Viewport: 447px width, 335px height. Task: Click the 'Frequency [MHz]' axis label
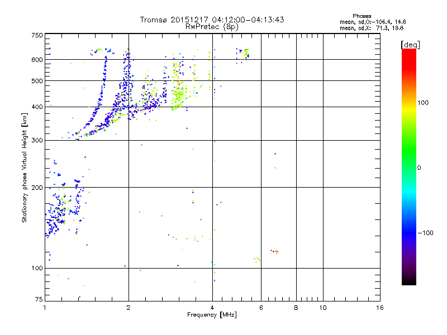click(x=212, y=315)
